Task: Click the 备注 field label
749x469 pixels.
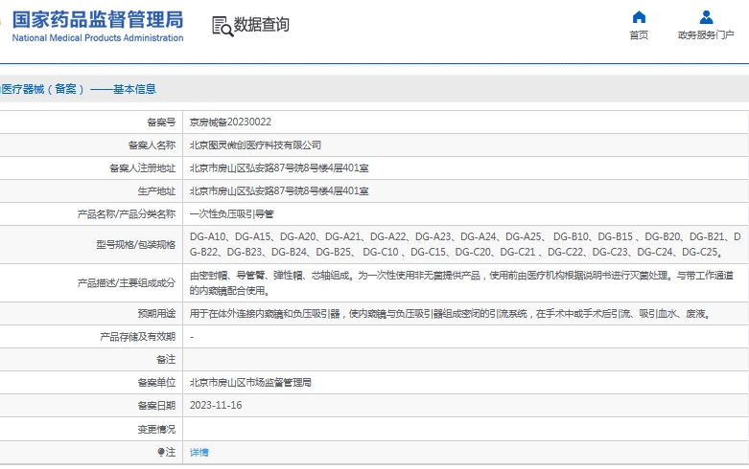Action: (166, 360)
